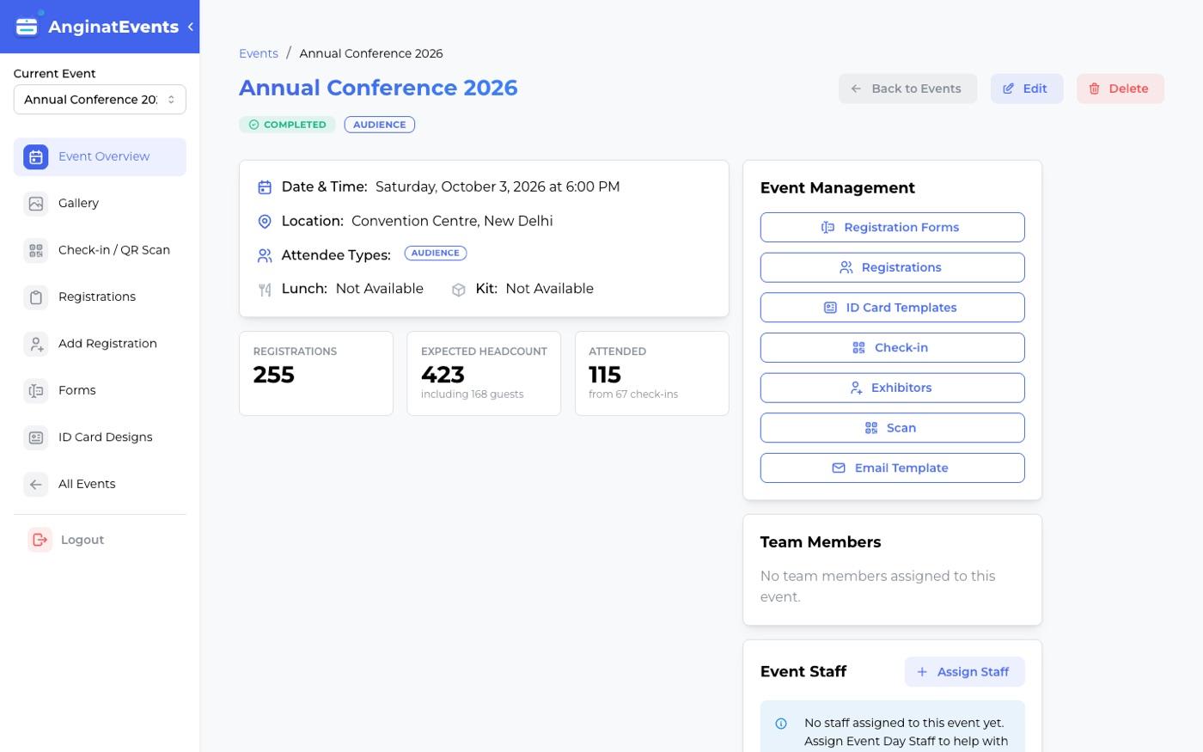Click the Scan button in Event Management

tap(892, 428)
